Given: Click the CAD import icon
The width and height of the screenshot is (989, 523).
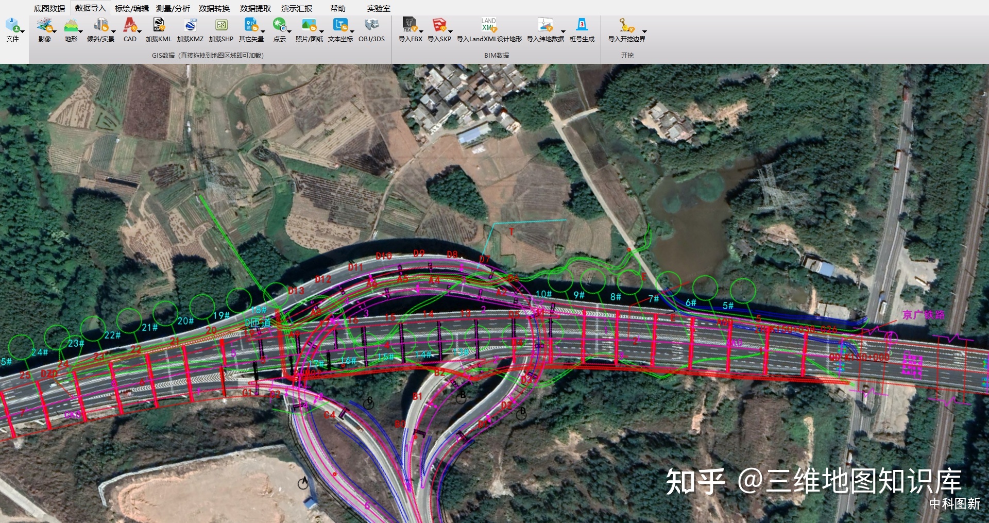Looking at the screenshot, I should point(130,25).
